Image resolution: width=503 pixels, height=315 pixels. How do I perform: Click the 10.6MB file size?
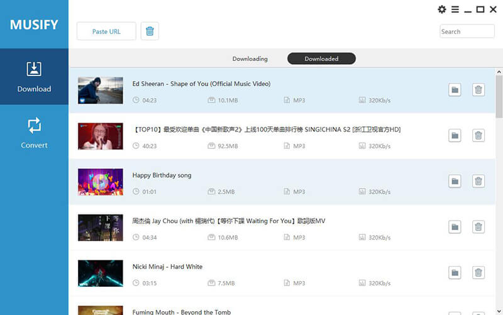coord(228,238)
